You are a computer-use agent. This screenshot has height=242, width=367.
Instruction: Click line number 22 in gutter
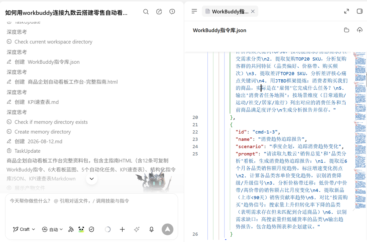pos(195,132)
